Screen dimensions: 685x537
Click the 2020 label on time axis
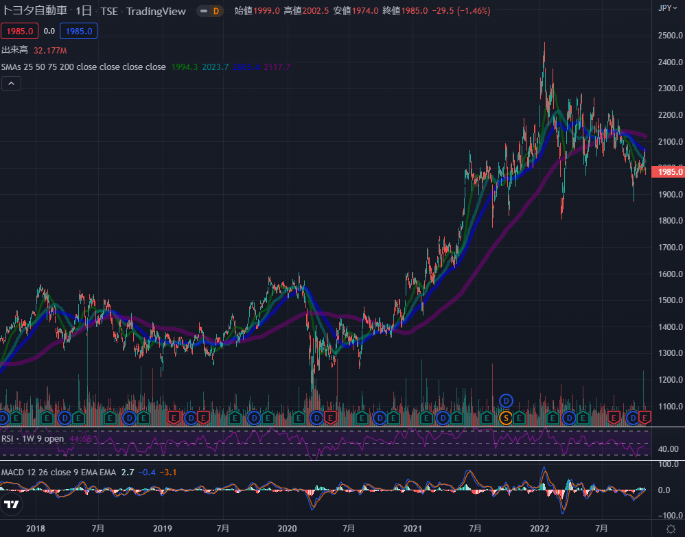[287, 529]
